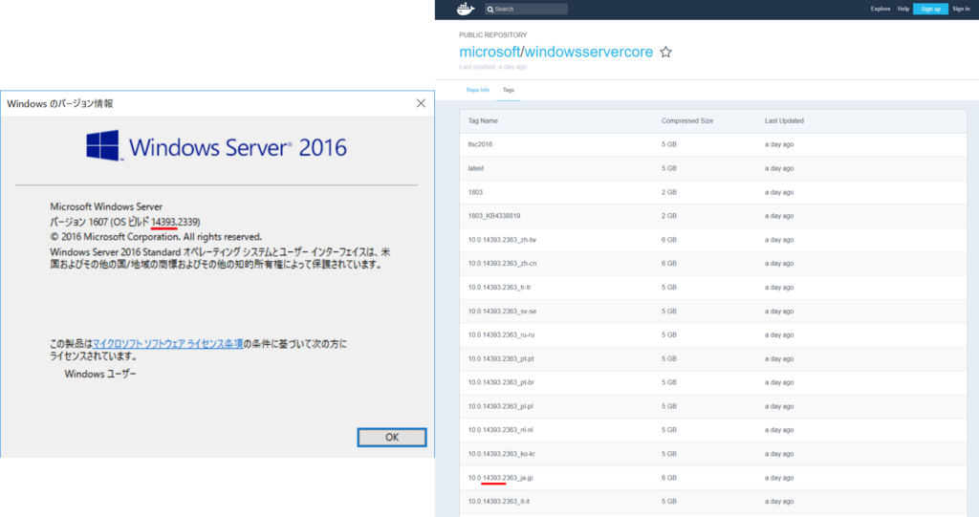The image size is (979, 517).
Task: Select the 10.0.14393.2363_it-it tag
Action: click(x=499, y=502)
